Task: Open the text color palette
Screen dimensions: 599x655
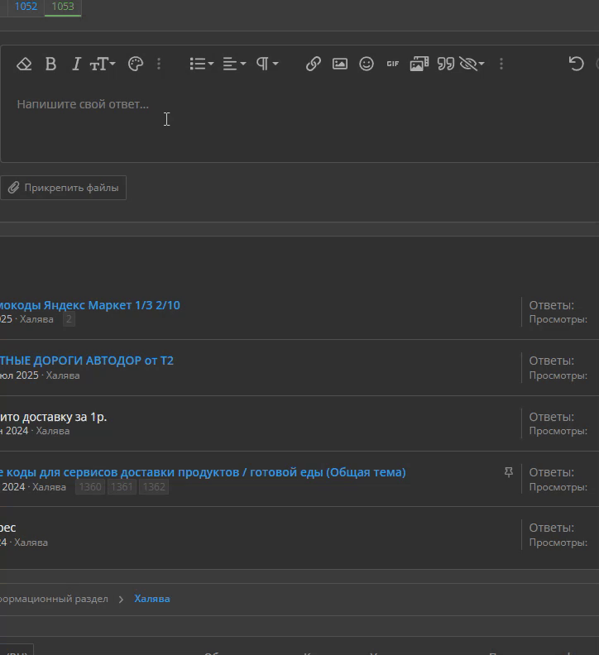Action: pos(136,64)
